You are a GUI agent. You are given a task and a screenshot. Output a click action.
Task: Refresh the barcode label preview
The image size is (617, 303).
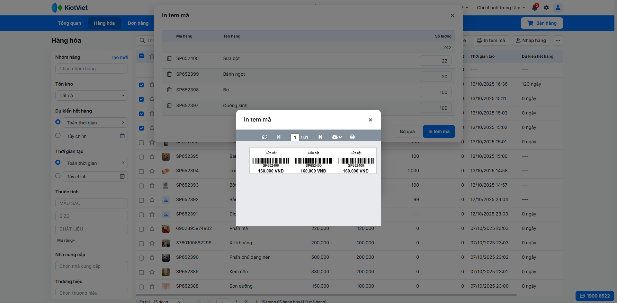click(x=264, y=137)
